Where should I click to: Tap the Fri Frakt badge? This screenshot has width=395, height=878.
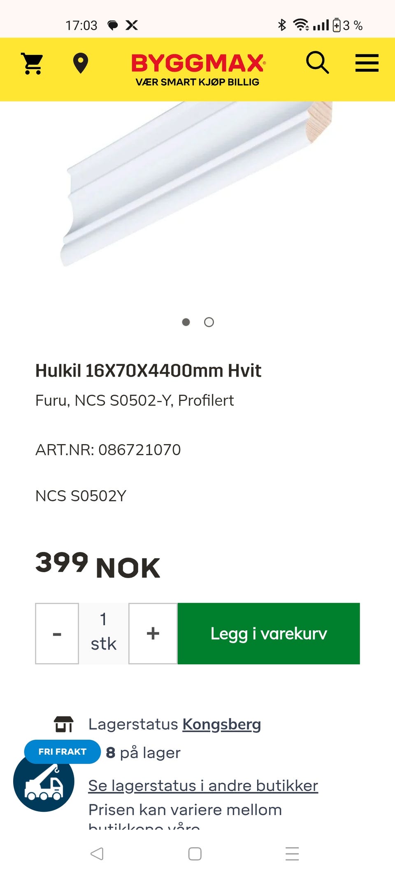click(63, 752)
